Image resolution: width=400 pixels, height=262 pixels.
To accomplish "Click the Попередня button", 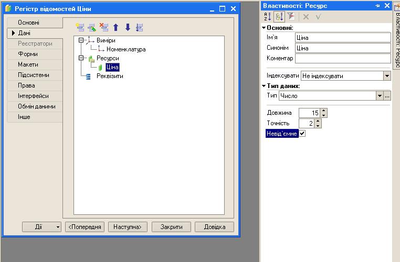I will (x=85, y=227).
